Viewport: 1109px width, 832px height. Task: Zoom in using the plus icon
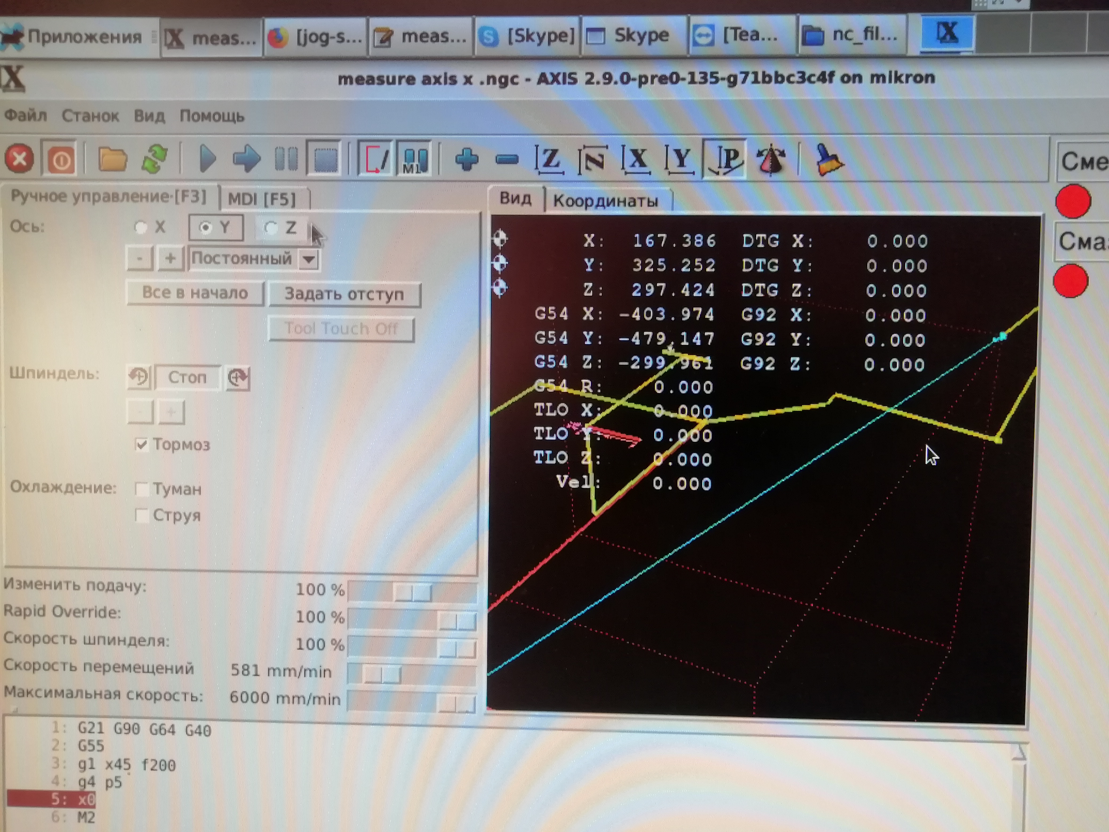[x=466, y=159]
